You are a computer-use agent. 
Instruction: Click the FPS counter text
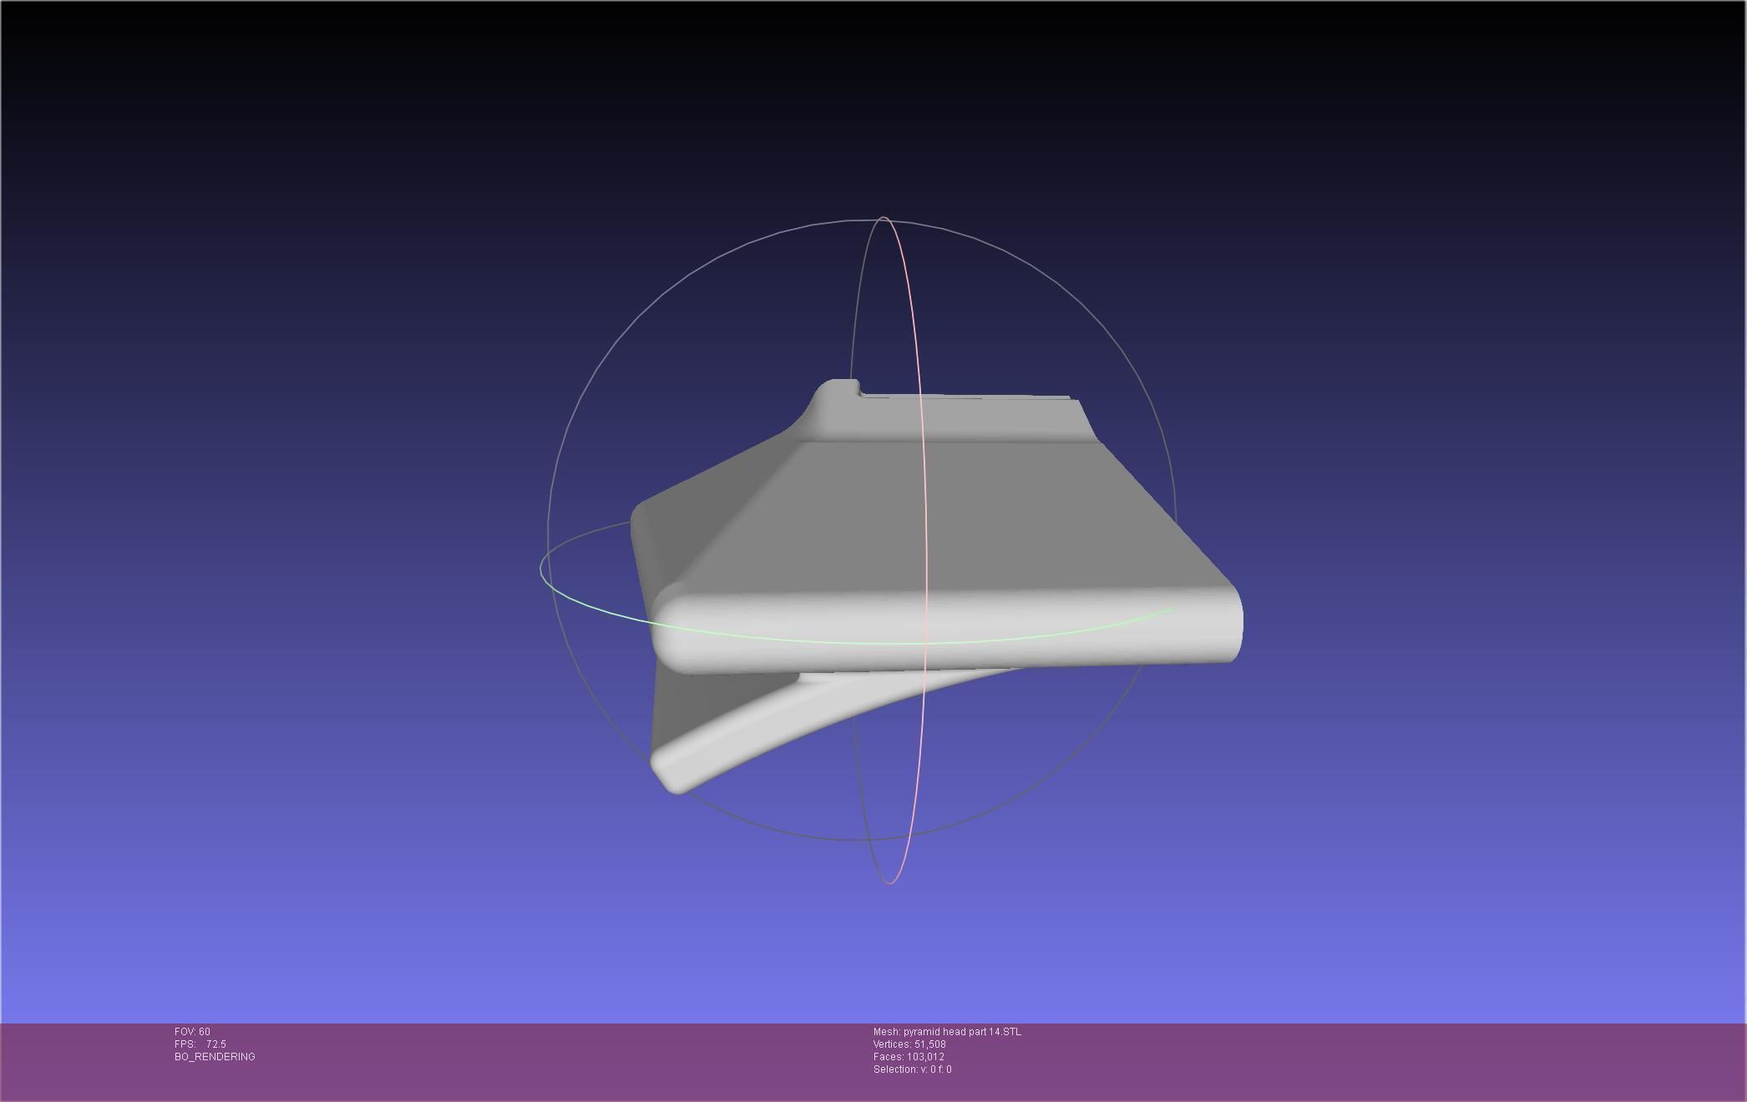tap(200, 1044)
